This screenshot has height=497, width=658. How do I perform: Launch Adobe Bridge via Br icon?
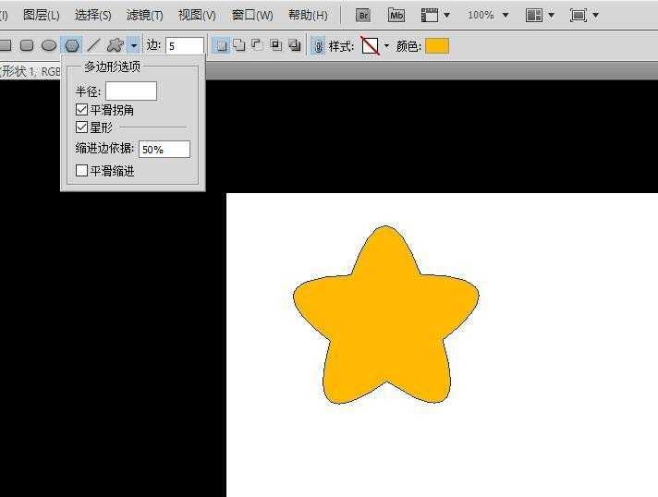[364, 15]
